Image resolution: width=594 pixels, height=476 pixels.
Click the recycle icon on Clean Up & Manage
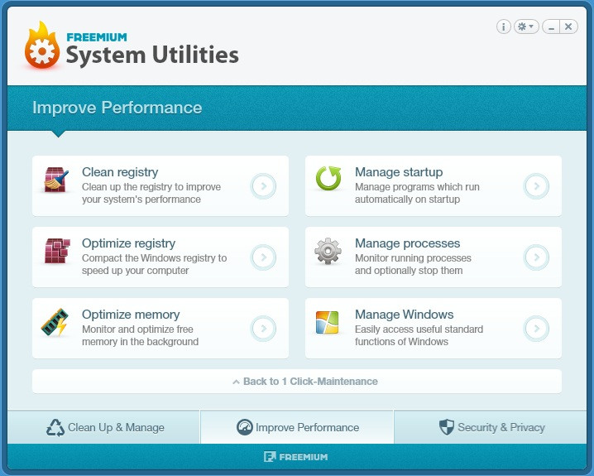(x=55, y=427)
